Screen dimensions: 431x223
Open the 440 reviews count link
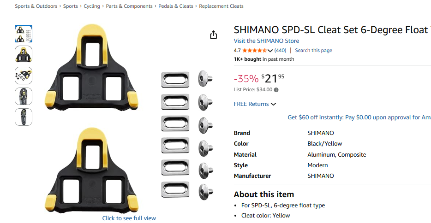coord(280,51)
